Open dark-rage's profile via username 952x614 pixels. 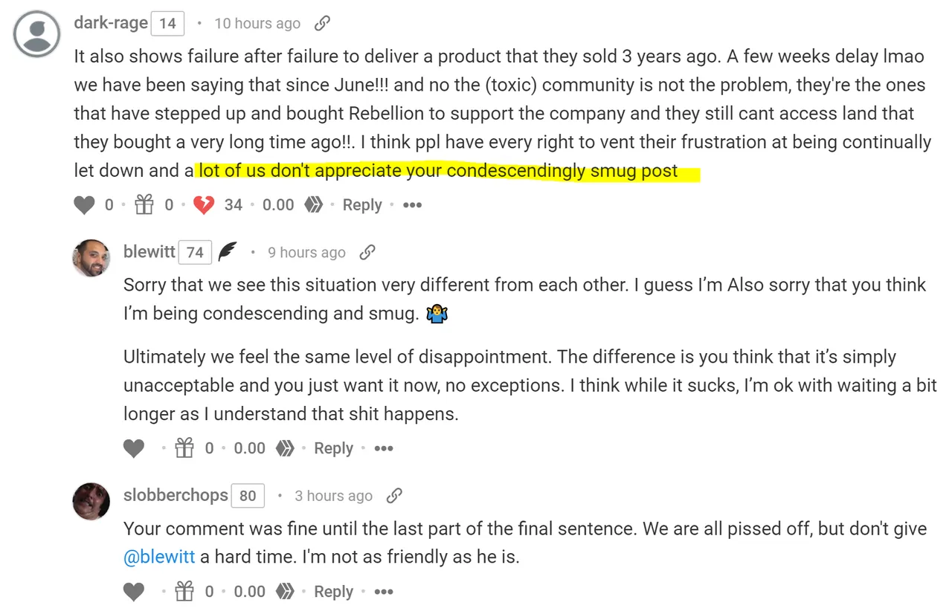(x=111, y=23)
